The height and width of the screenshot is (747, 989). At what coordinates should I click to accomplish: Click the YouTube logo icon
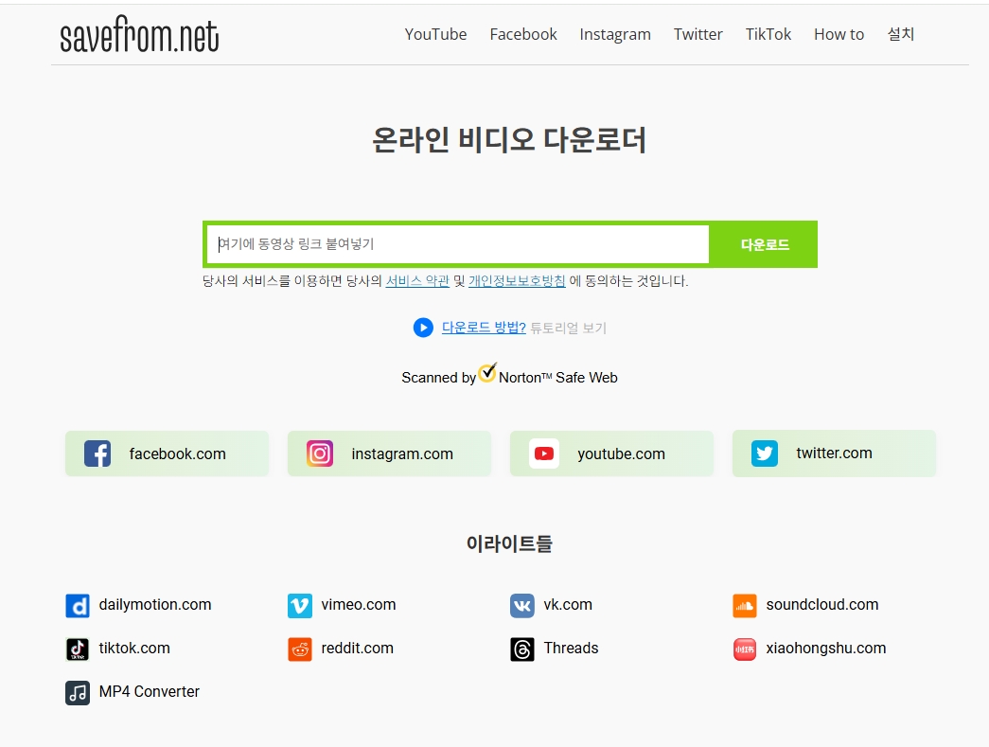[543, 454]
